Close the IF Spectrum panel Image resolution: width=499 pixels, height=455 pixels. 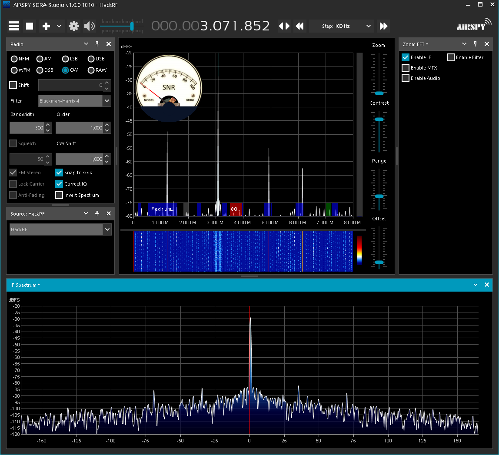[486, 285]
